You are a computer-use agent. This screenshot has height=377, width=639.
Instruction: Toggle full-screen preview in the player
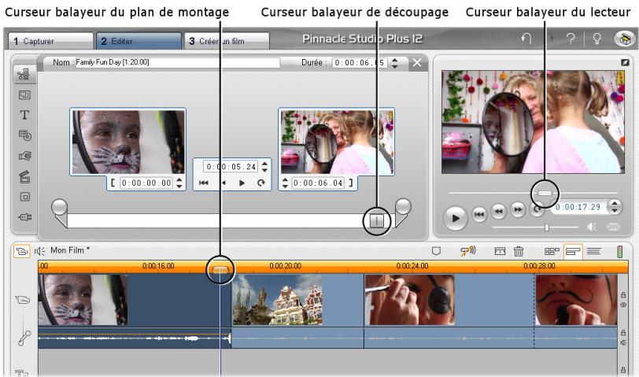click(625, 63)
